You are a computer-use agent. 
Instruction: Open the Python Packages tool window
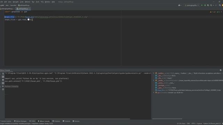pos(20,121)
